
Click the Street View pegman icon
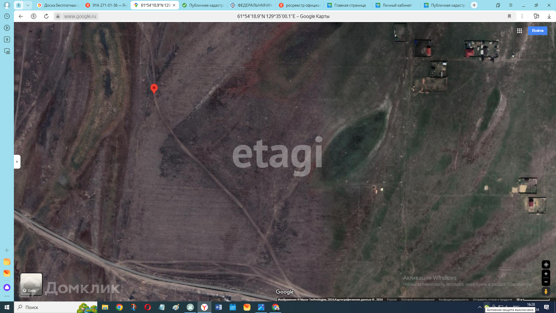coord(546,291)
